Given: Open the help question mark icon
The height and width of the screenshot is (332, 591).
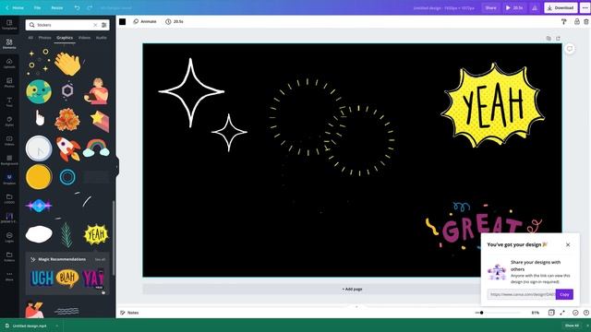Looking at the screenshot, I should coord(586,313).
